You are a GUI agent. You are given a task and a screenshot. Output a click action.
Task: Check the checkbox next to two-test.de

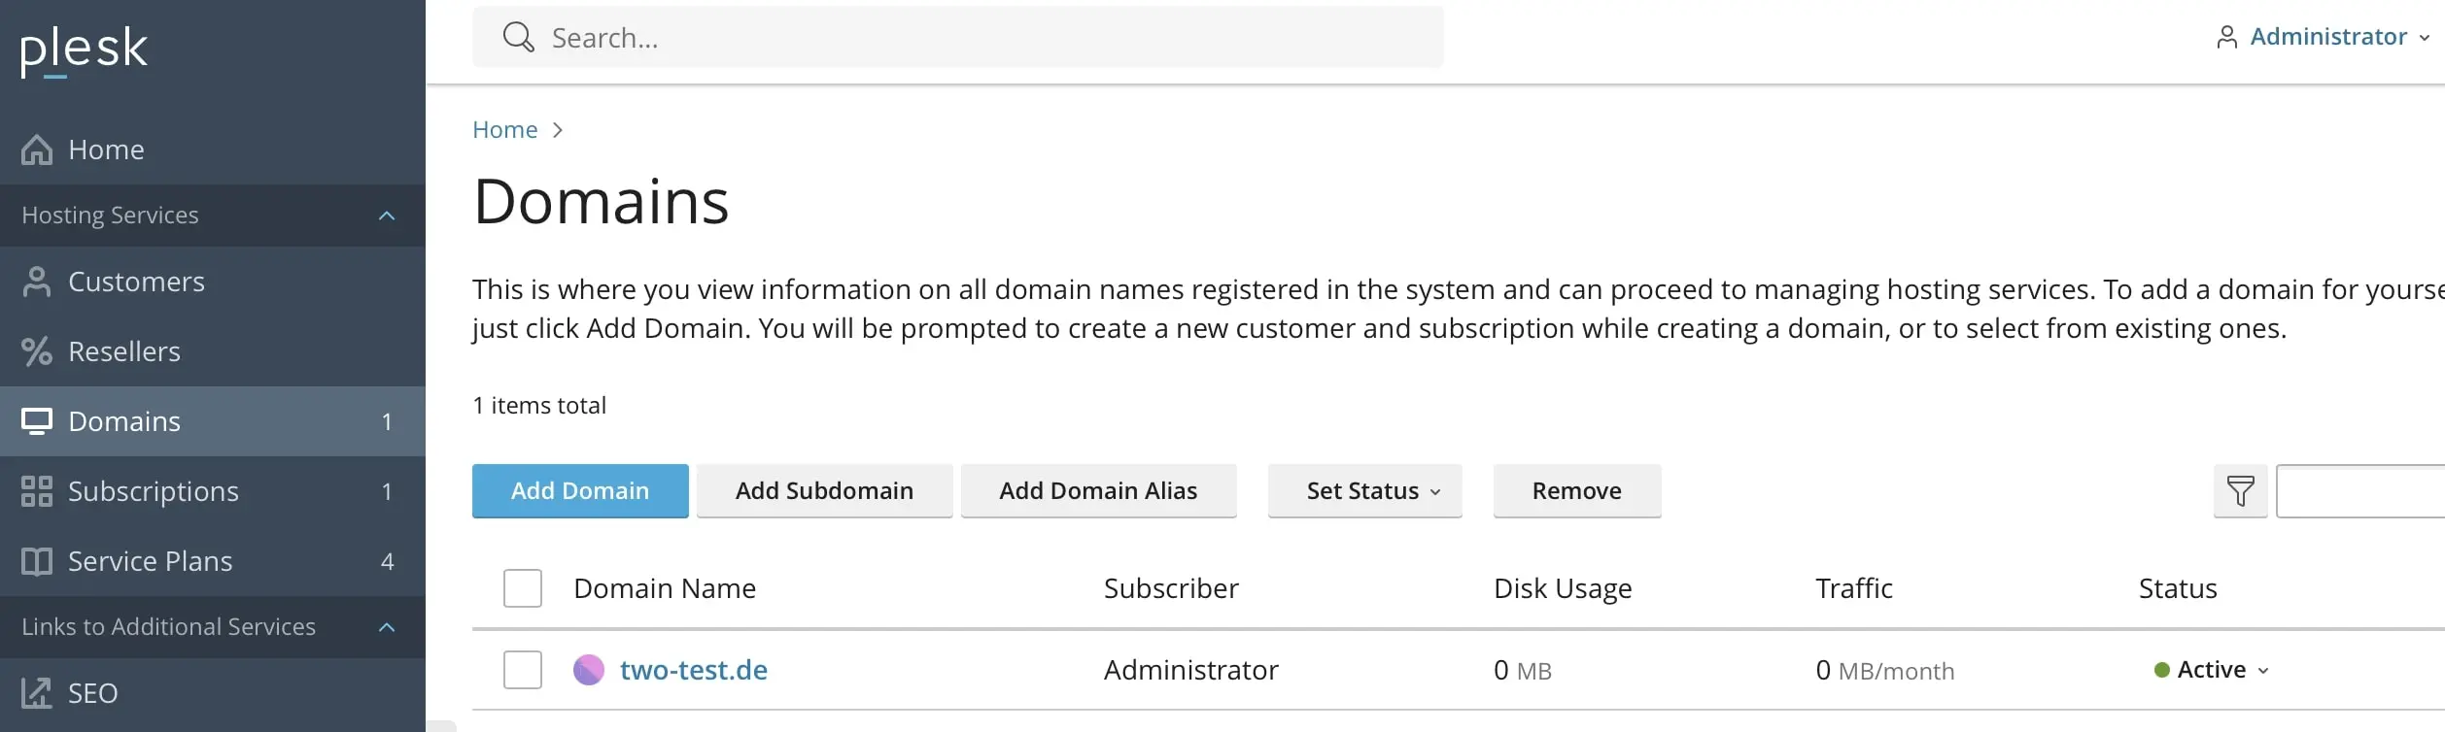[x=523, y=669]
